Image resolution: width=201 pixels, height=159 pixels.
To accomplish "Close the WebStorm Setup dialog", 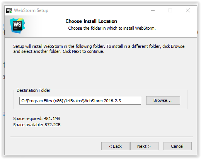I will (x=188, y=10).
